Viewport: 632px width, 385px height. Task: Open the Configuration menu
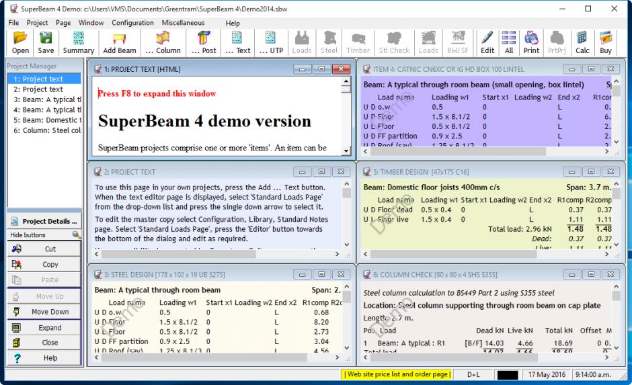(x=132, y=23)
